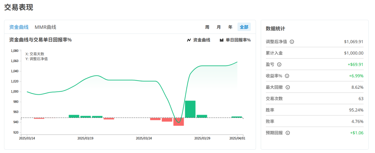This screenshot has height=153, width=375.
Task: Switch the chart range to 月
Action: 219,27
